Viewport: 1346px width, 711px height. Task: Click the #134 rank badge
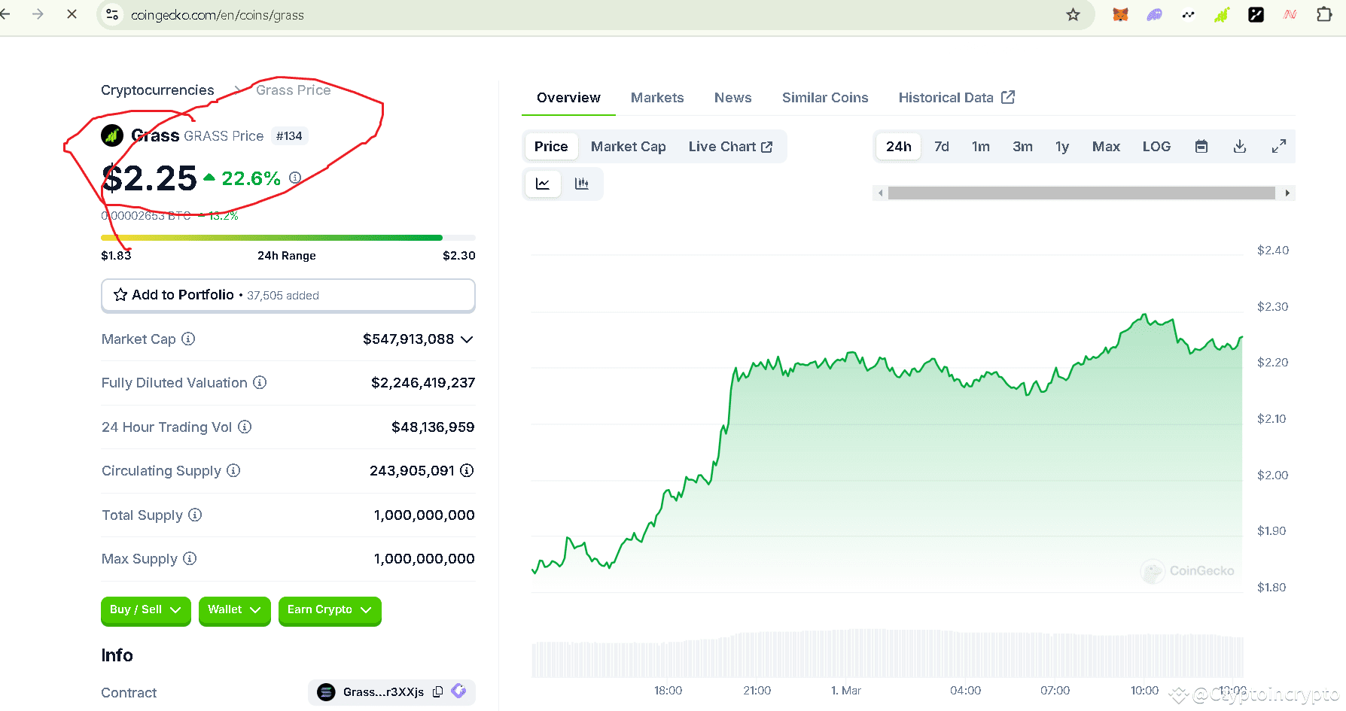tap(289, 136)
